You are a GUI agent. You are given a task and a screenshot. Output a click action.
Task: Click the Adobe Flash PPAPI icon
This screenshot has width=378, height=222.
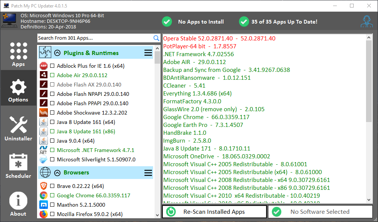coord(44,103)
